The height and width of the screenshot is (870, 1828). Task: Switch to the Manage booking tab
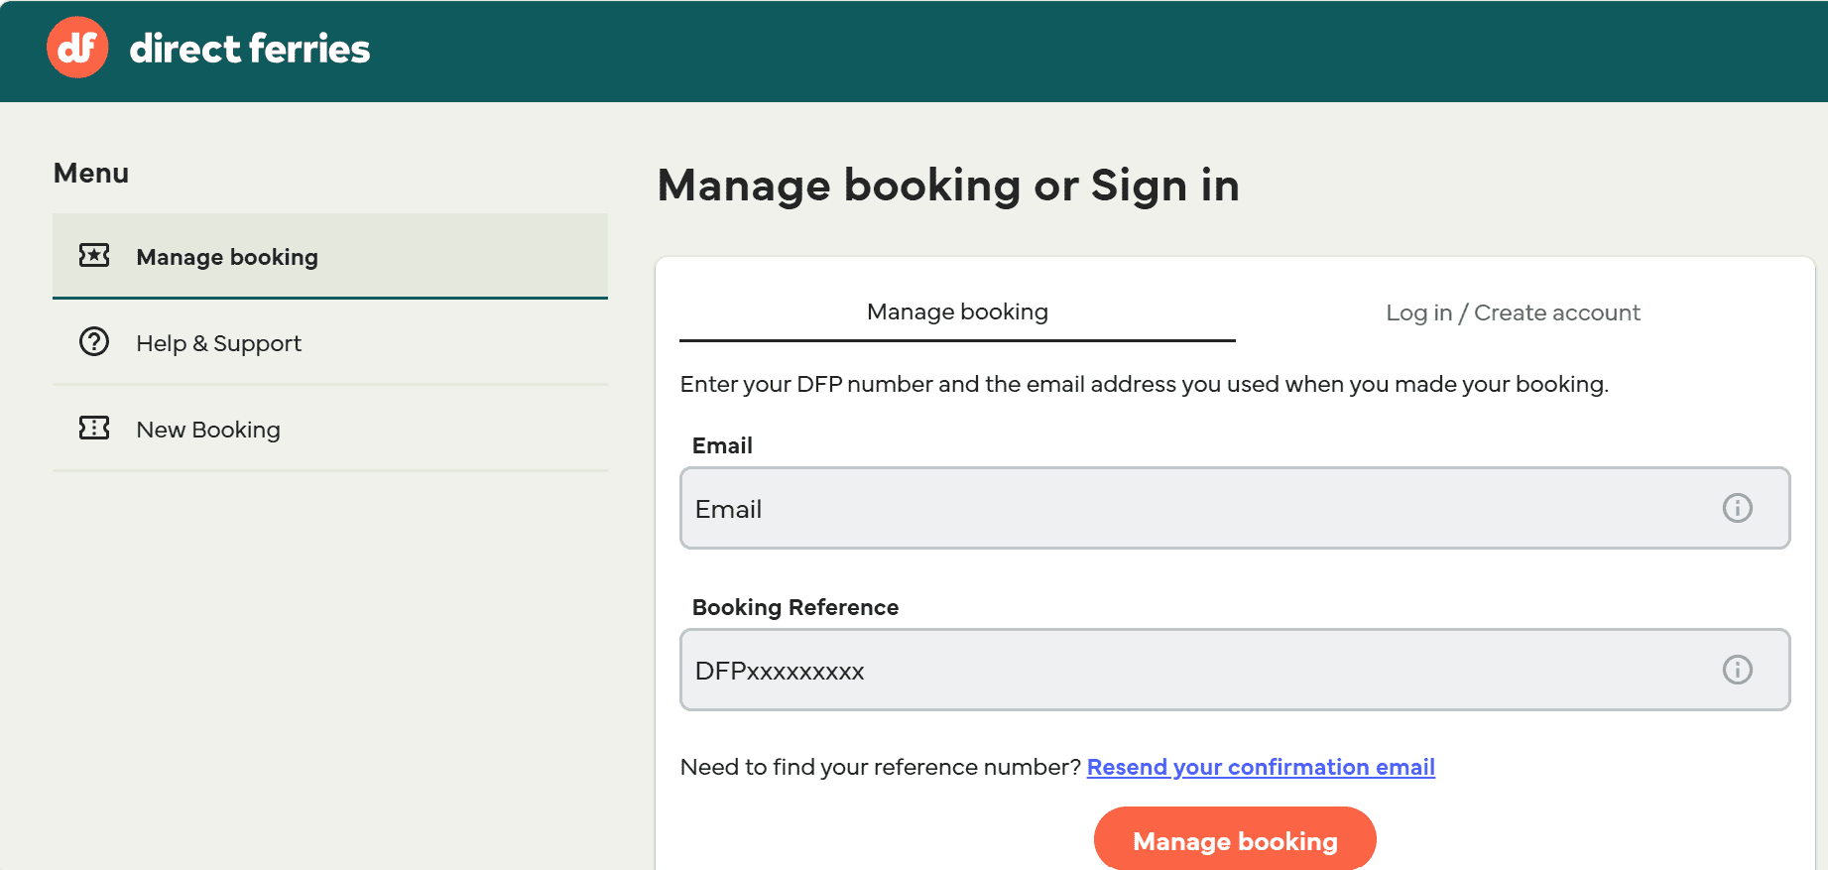click(x=957, y=311)
